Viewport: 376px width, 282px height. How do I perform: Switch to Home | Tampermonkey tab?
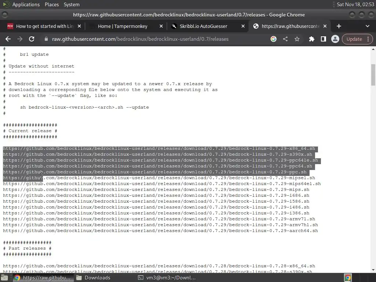pos(122,26)
